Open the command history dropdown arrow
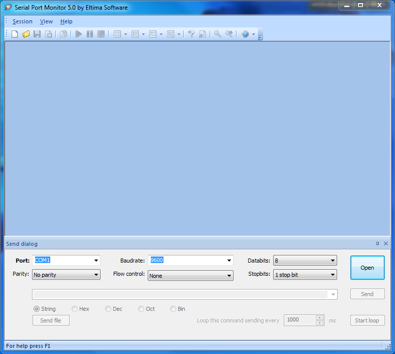Viewport: 395px width, 354px height. coord(333,294)
